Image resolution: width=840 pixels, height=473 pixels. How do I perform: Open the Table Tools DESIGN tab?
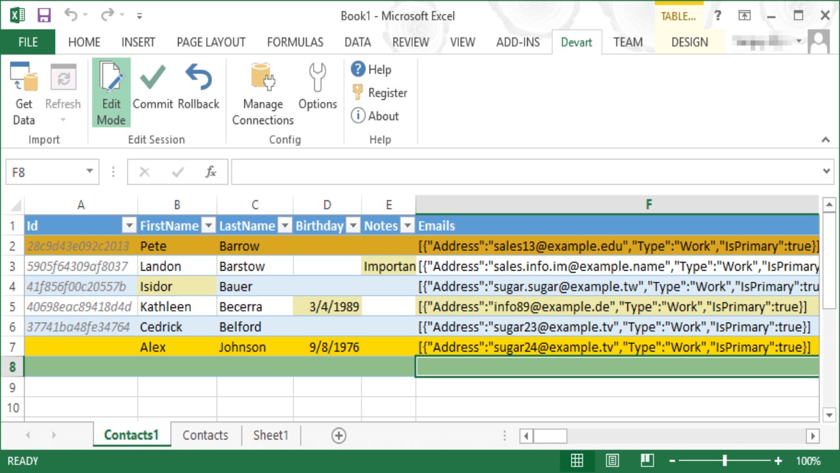pos(690,42)
